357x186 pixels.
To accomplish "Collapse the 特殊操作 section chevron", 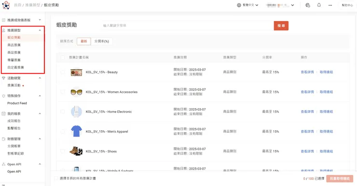I will pos(40,96).
